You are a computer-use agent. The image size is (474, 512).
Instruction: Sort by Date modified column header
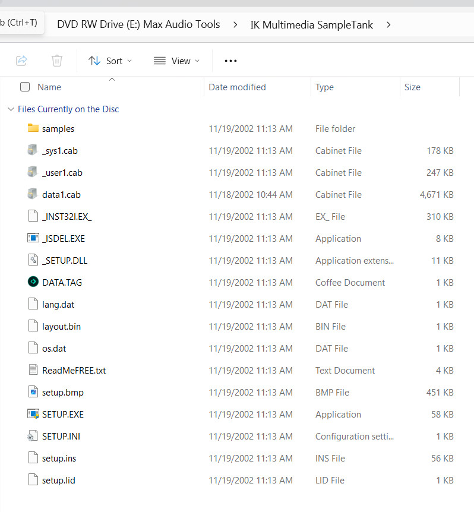(x=238, y=87)
